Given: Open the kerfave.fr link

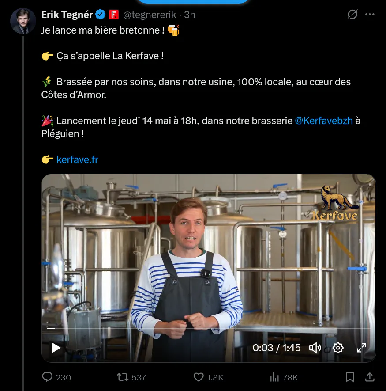Looking at the screenshot, I should (78, 159).
